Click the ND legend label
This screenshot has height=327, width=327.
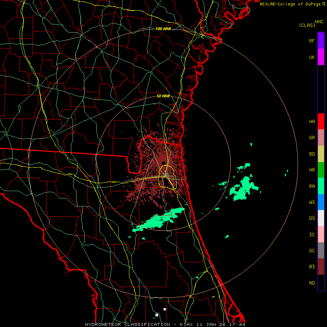click(x=312, y=283)
